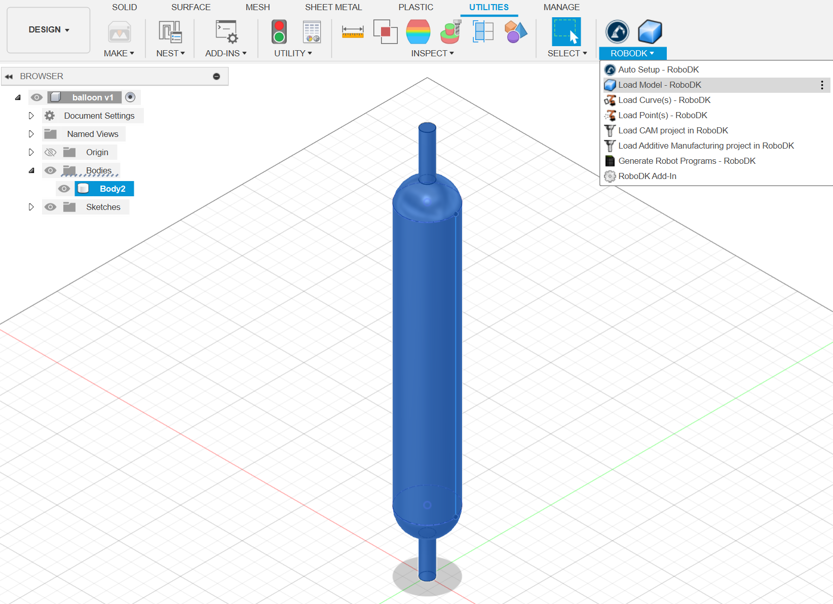This screenshot has width=833, height=604.
Task: Open the UTILITY dropdown menu
Action: pos(293,53)
